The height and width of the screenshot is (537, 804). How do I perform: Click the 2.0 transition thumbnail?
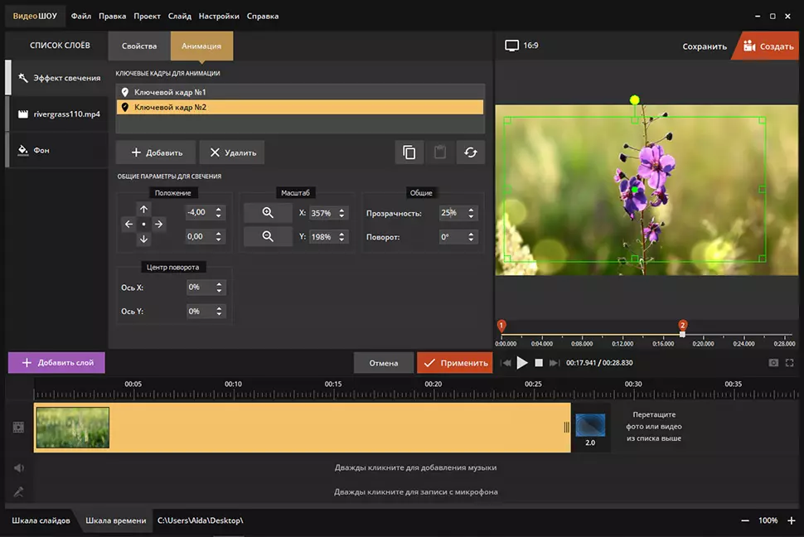[x=590, y=425]
